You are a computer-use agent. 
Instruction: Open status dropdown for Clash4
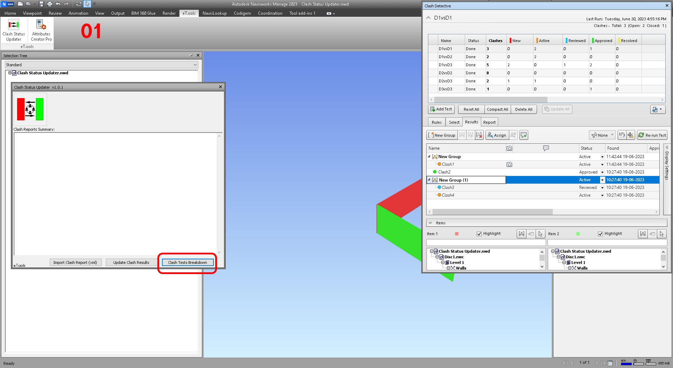[603, 195]
